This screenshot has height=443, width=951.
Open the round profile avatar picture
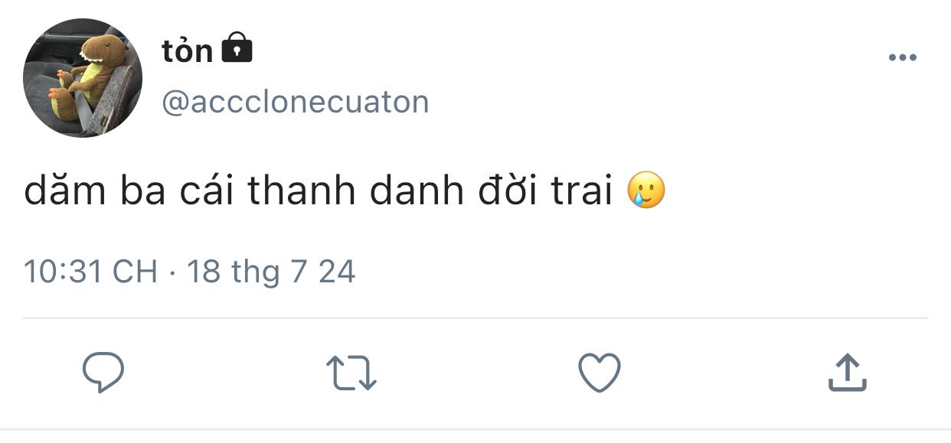coord(83,78)
